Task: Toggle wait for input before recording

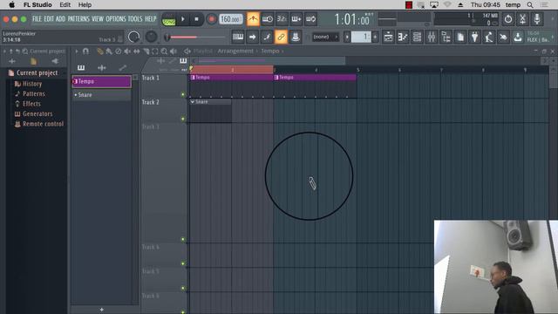Action: (268, 19)
